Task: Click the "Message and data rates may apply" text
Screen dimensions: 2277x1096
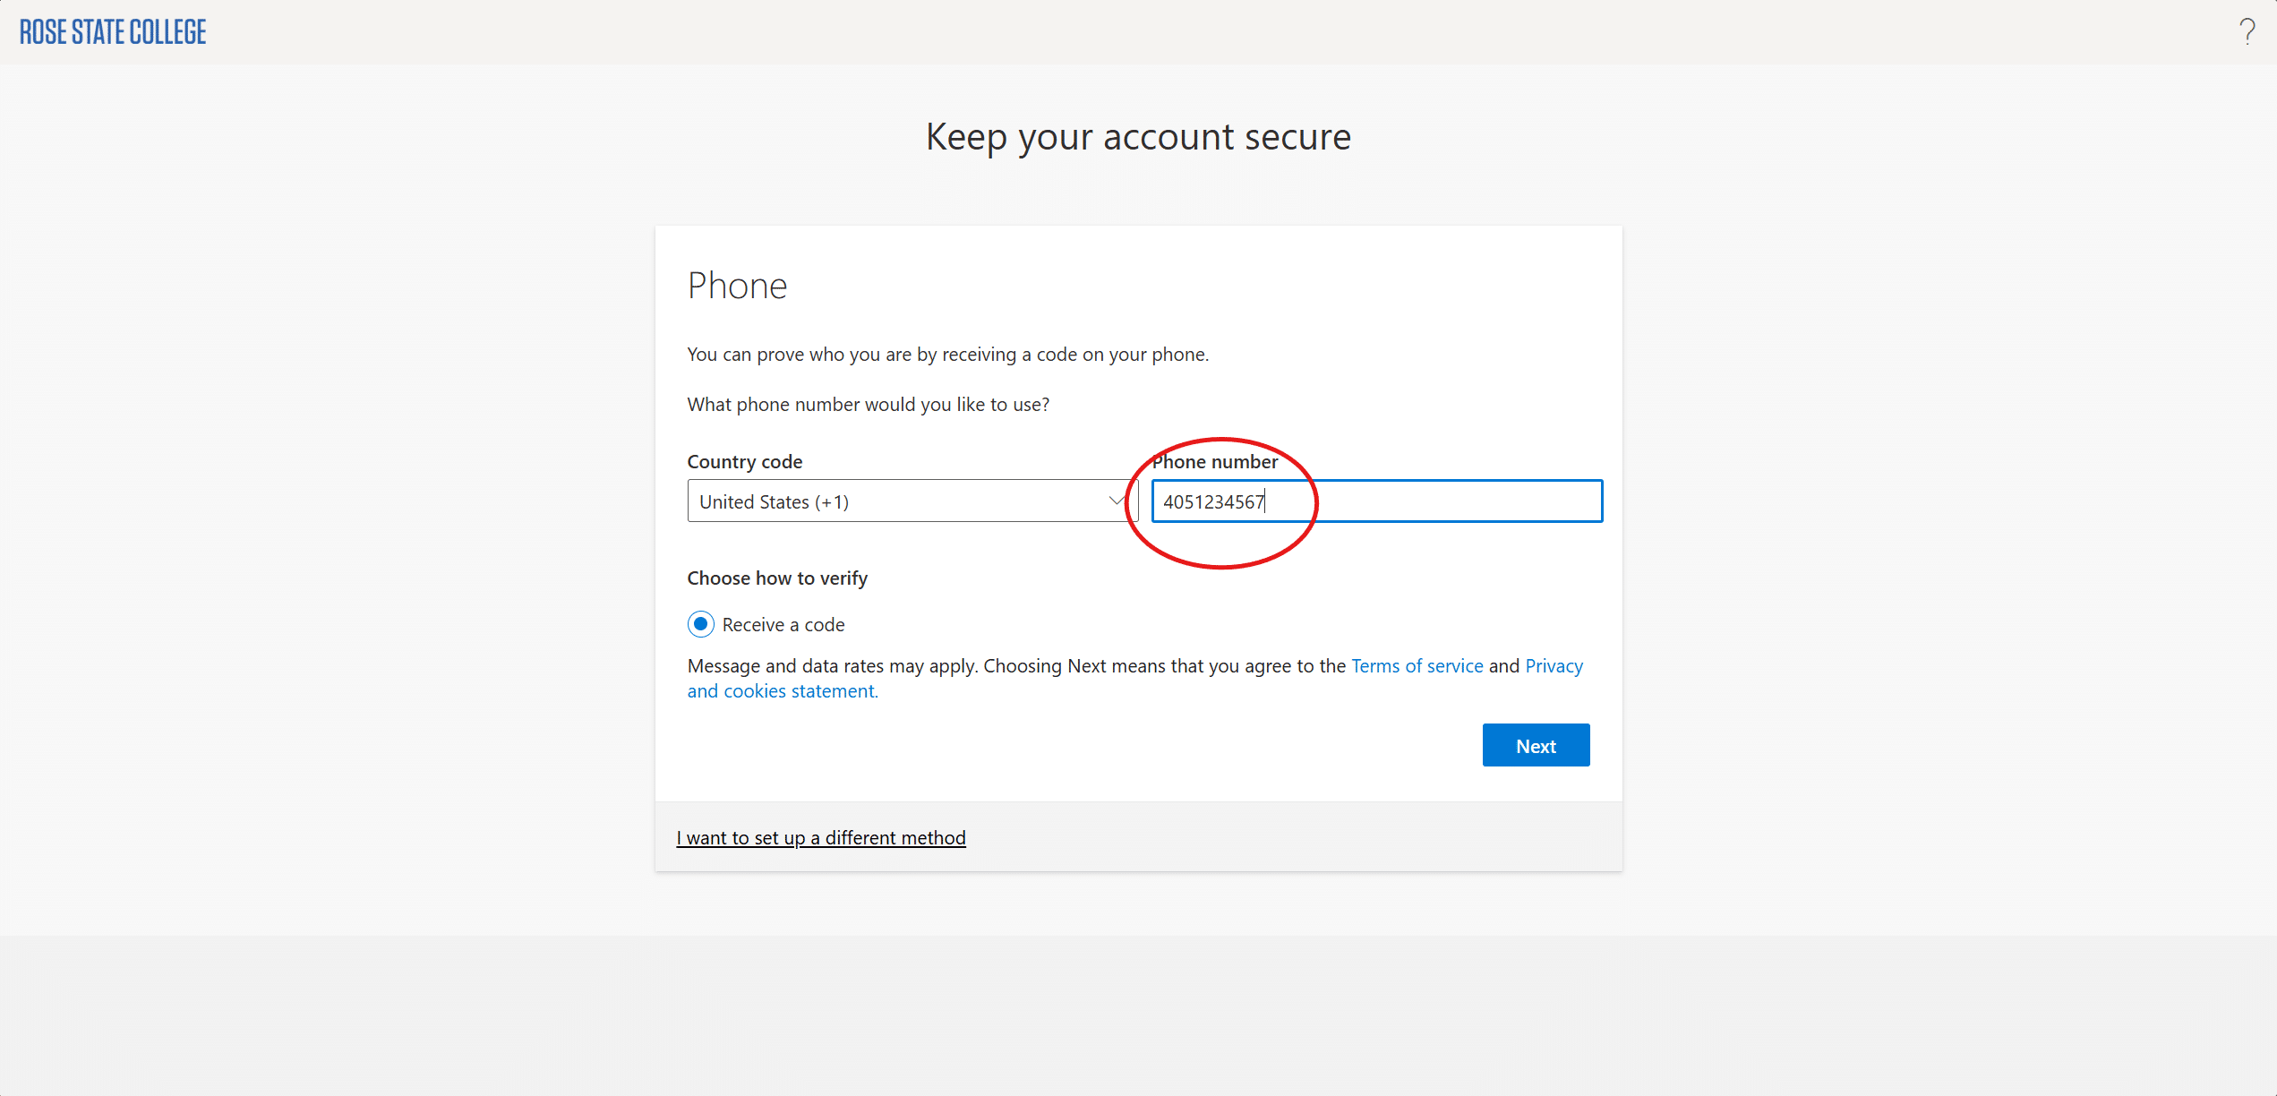Action: 833,666
